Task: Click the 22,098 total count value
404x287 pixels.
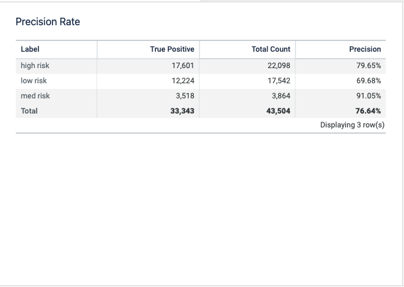Action: [x=278, y=66]
